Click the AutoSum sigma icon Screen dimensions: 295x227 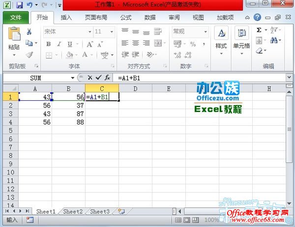tap(259, 30)
